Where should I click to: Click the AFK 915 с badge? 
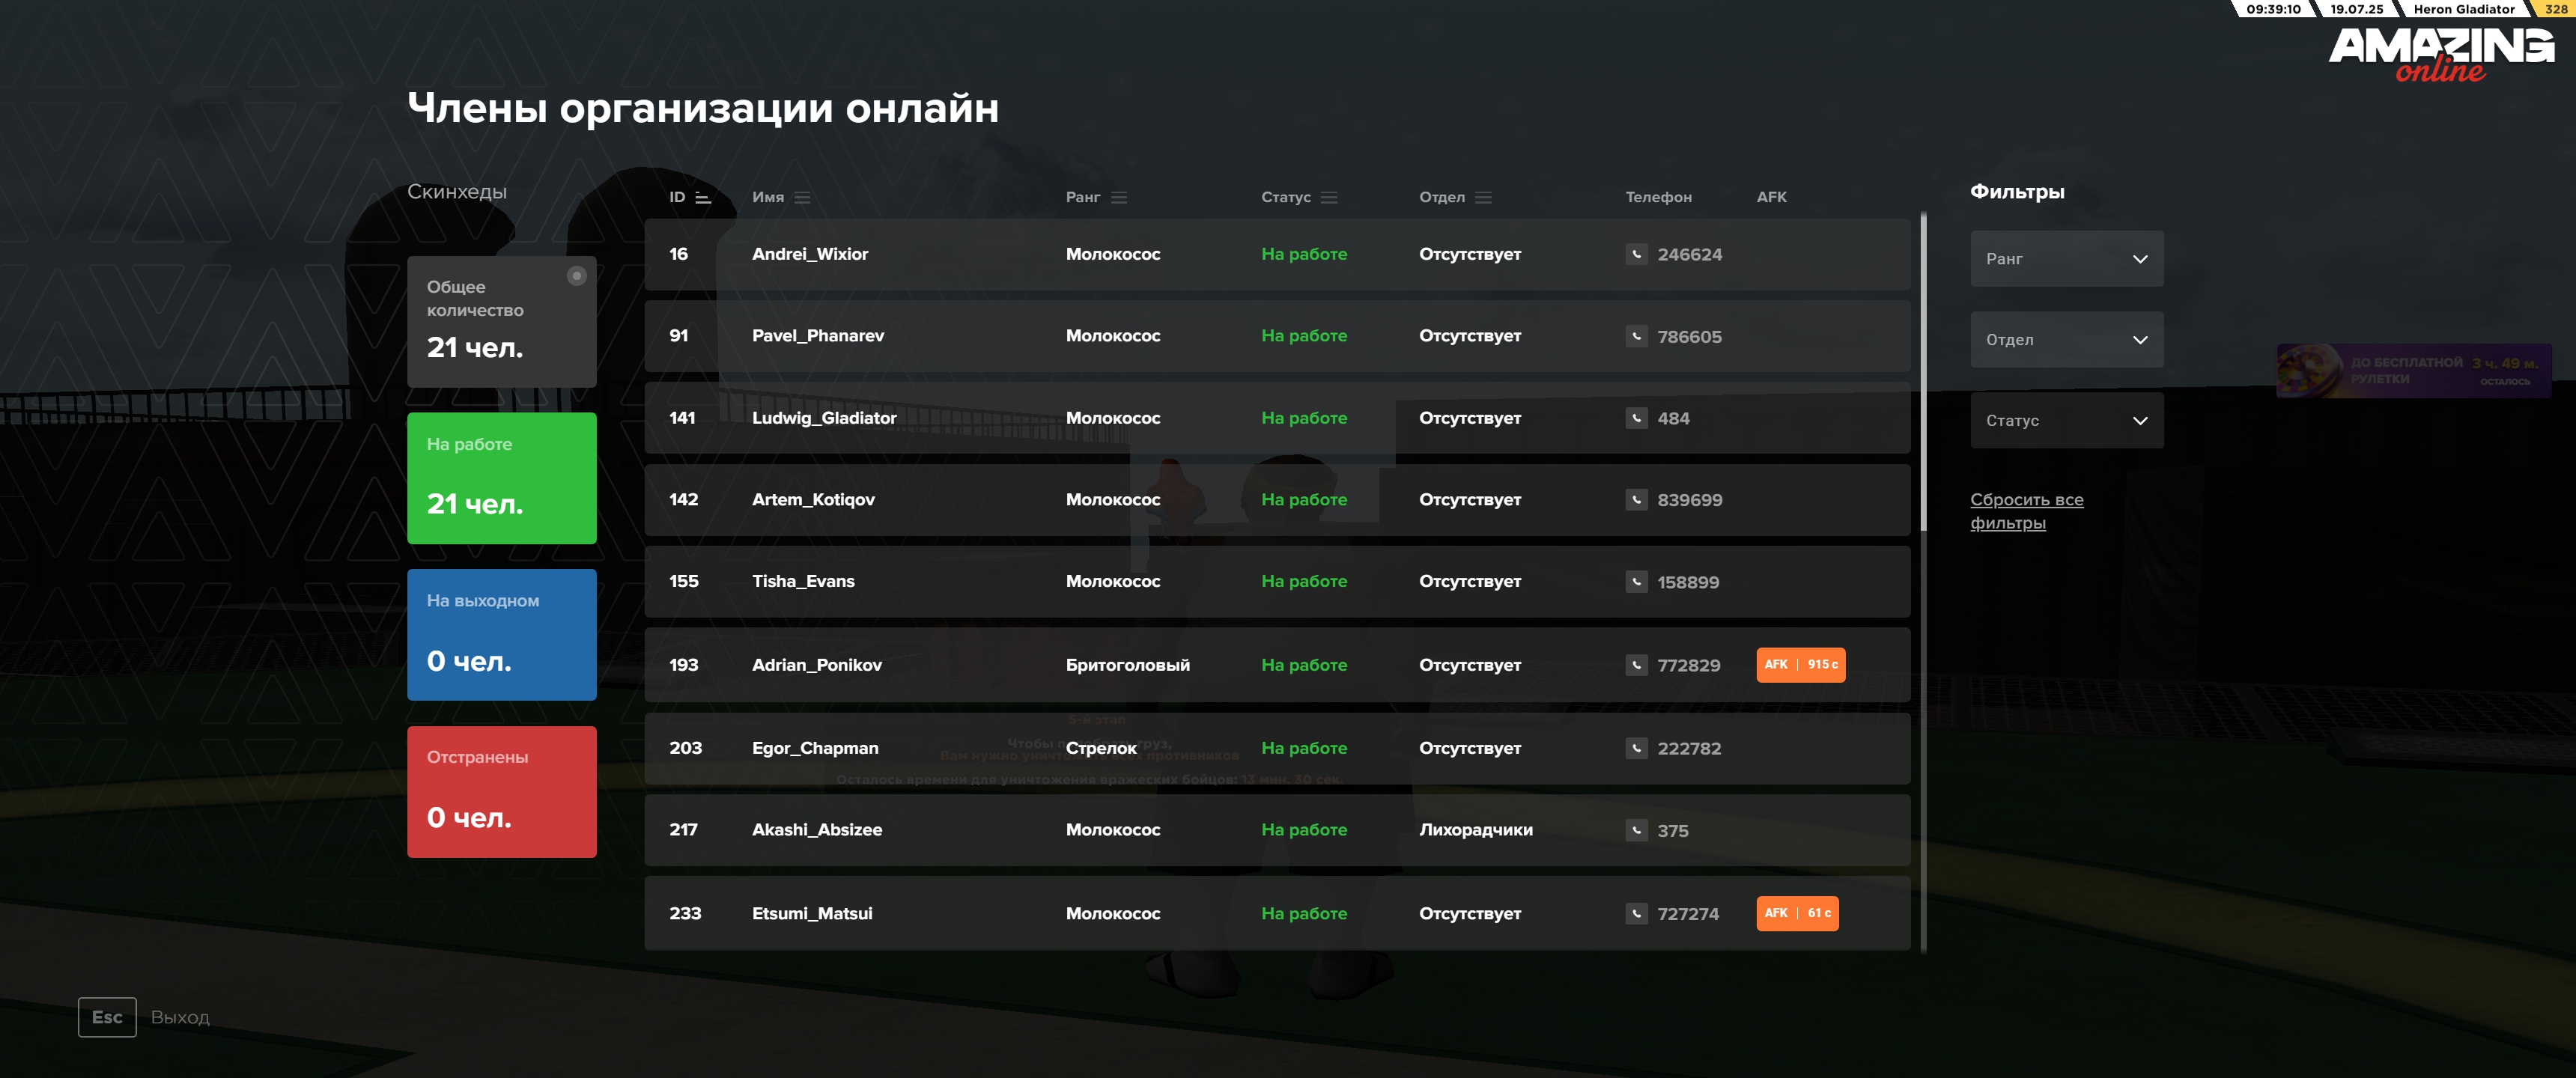coord(1800,665)
